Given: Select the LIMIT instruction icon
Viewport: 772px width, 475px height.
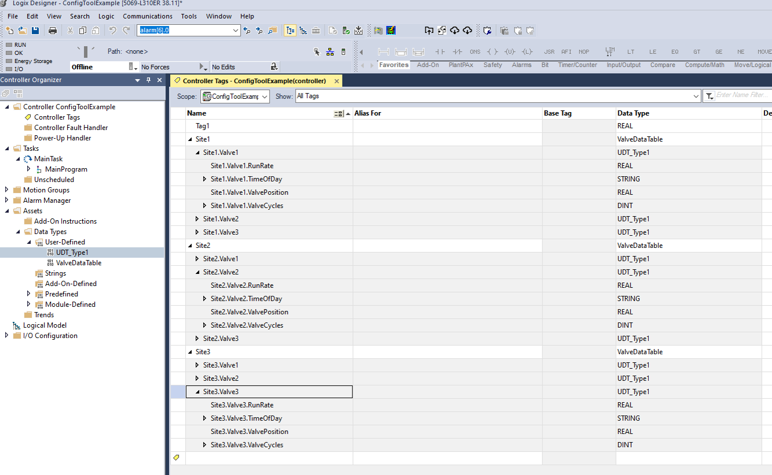Looking at the screenshot, I should 610,51.
